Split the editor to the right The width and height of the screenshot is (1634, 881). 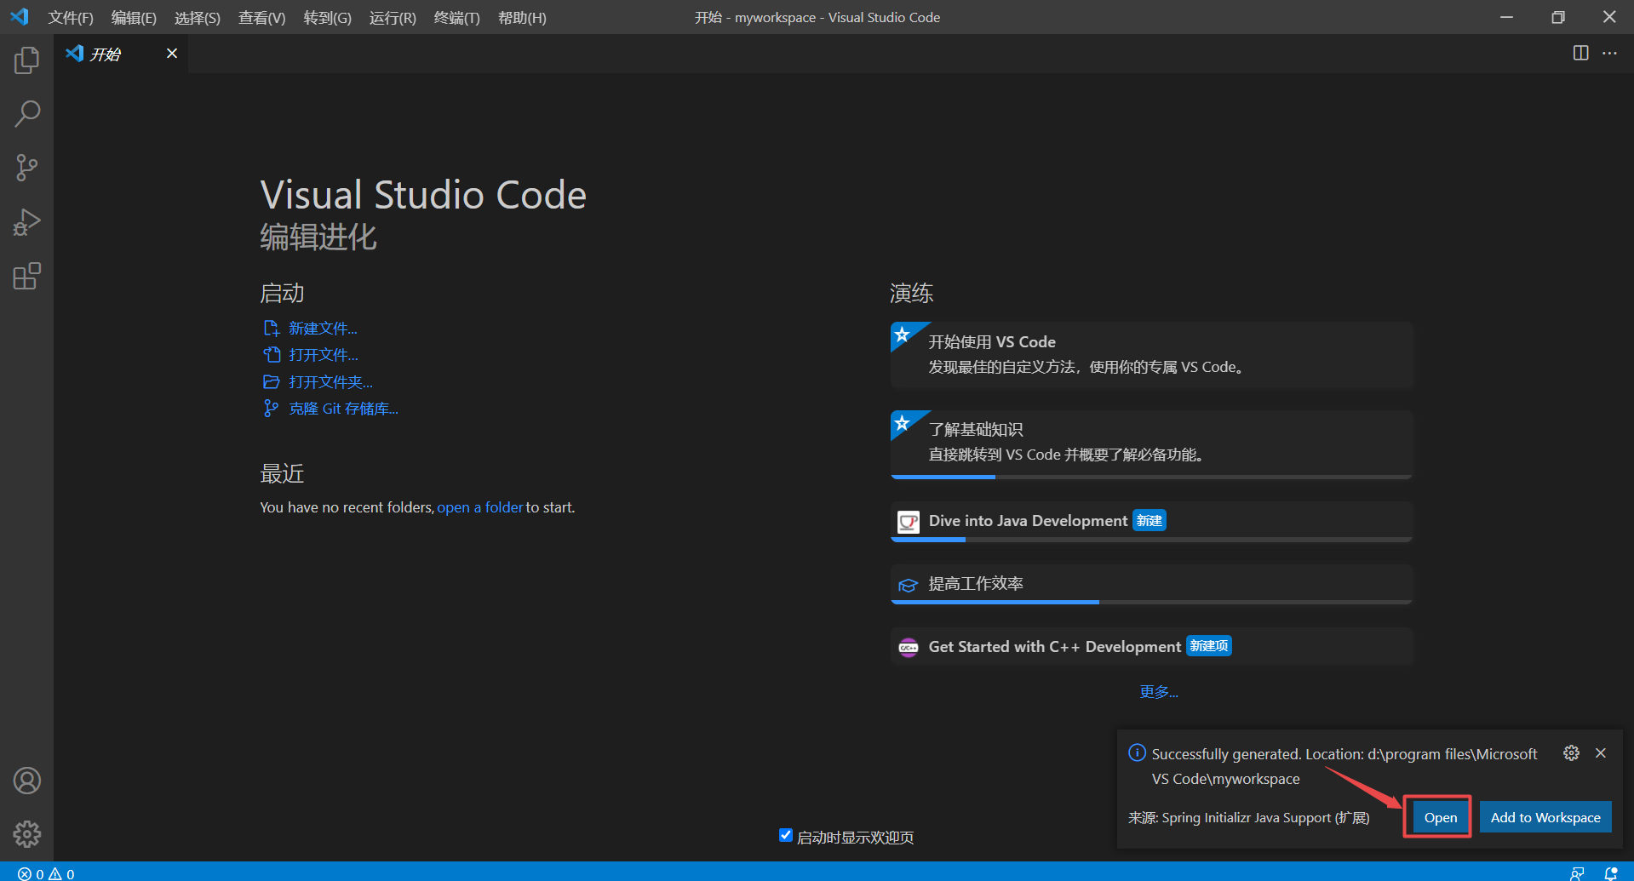[1580, 53]
